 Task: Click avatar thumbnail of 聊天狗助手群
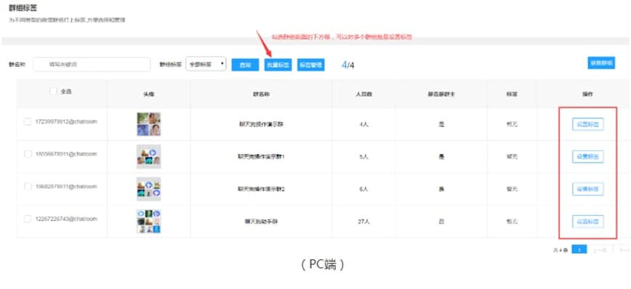[x=148, y=221]
